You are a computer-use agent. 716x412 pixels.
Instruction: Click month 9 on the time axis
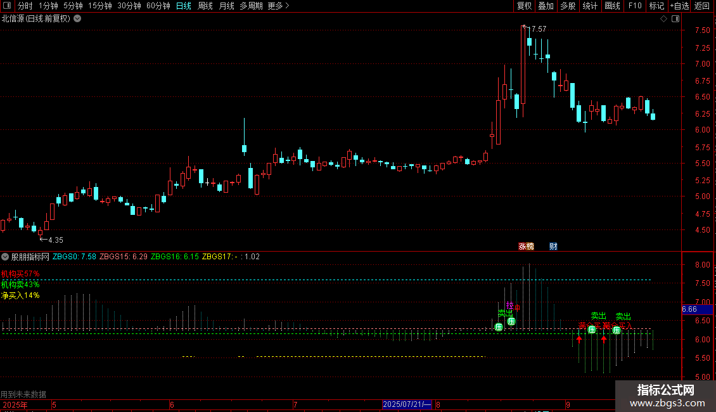click(x=568, y=404)
